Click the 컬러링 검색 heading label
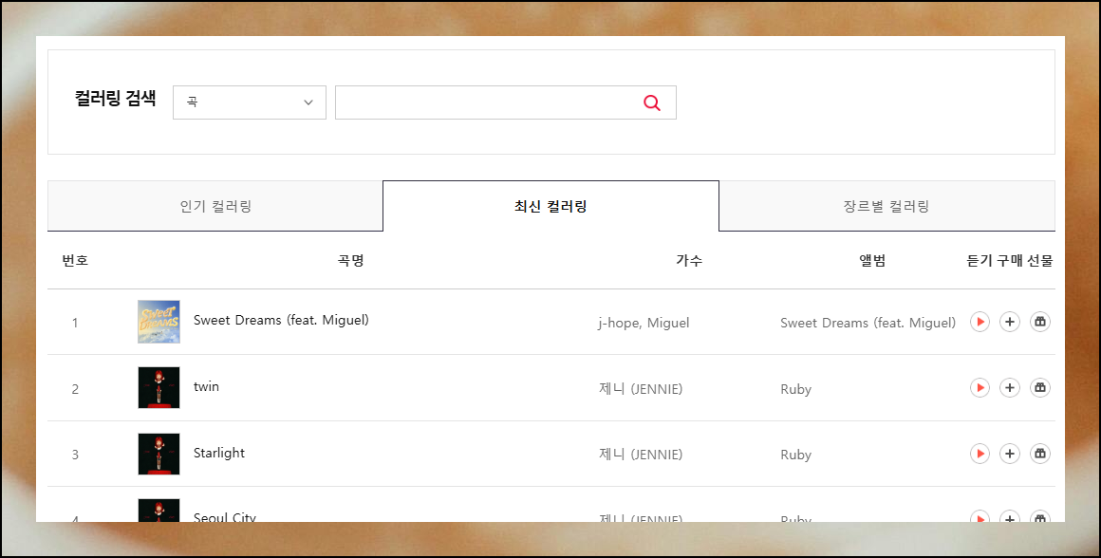The image size is (1101, 558). [x=115, y=98]
